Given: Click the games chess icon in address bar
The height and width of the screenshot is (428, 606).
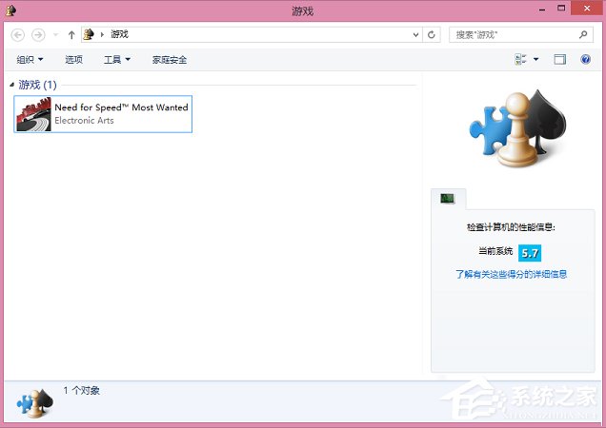Looking at the screenshot, I should (x=89, y=34).
